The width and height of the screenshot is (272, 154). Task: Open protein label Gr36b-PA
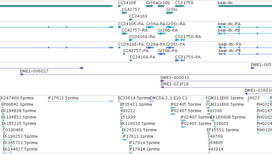(x=168, y=50)
